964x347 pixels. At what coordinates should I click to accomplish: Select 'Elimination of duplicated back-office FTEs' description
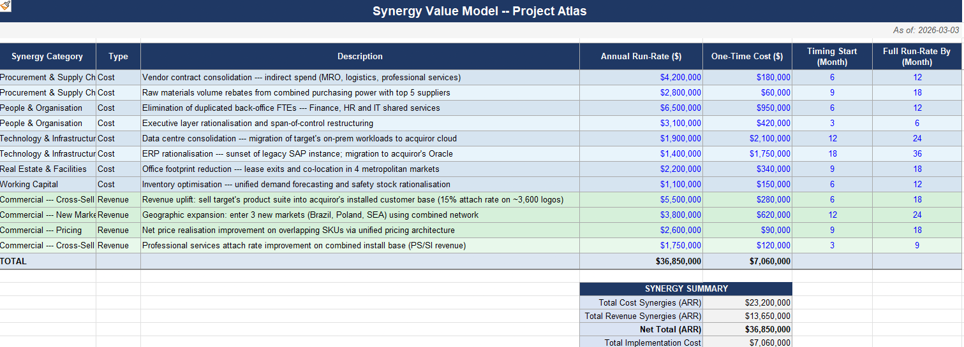coord(360,108)
